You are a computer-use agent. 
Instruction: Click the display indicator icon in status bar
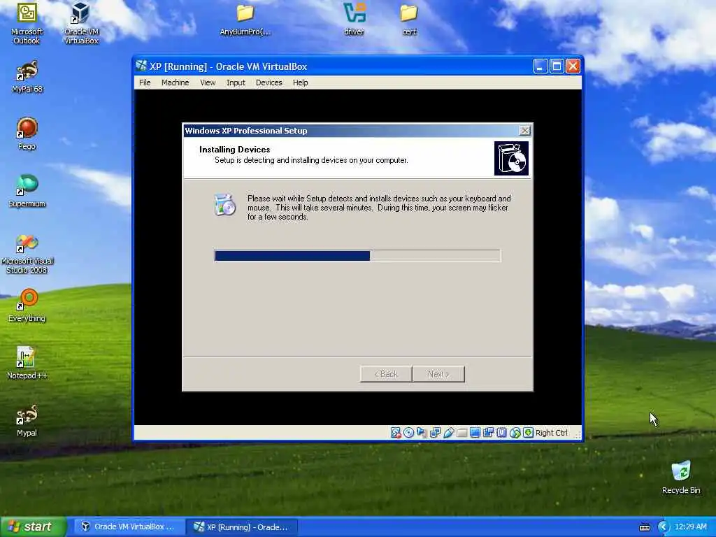click(475, 432)
